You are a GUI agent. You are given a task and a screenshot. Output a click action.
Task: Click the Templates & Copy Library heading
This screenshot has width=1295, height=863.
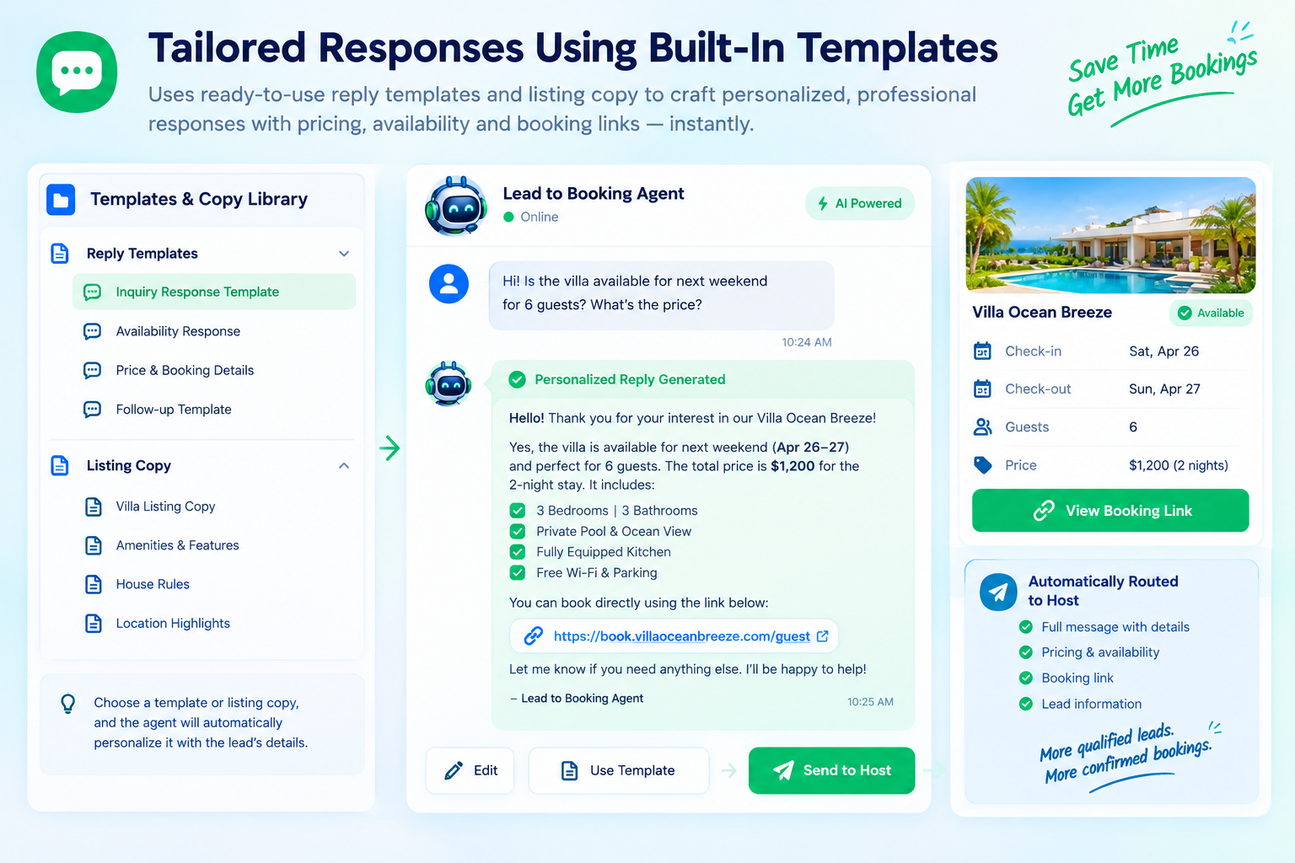click(199, 200)
